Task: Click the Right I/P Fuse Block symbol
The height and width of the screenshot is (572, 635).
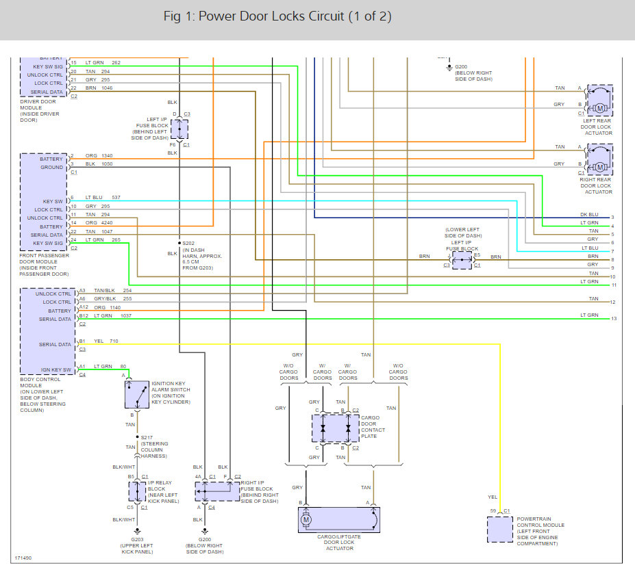Action: (217, 491)
